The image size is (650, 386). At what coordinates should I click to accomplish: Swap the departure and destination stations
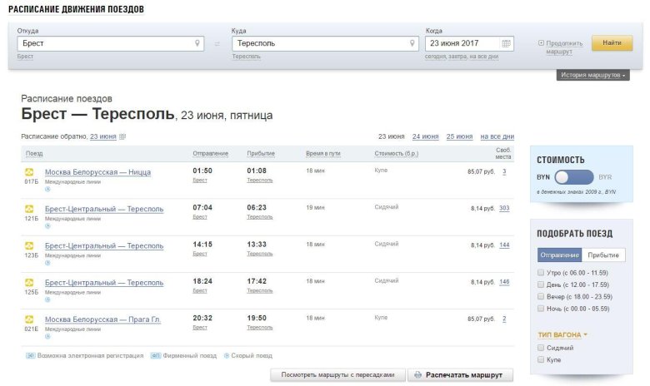[x=217, y=44]
